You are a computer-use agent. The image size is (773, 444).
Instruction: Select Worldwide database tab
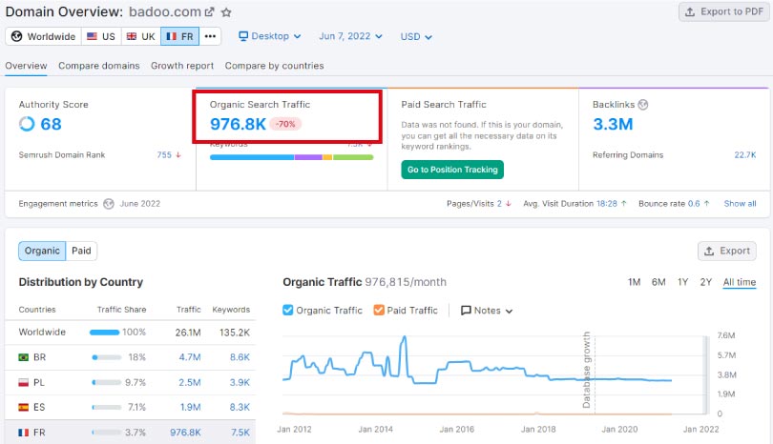coord(43,36)
